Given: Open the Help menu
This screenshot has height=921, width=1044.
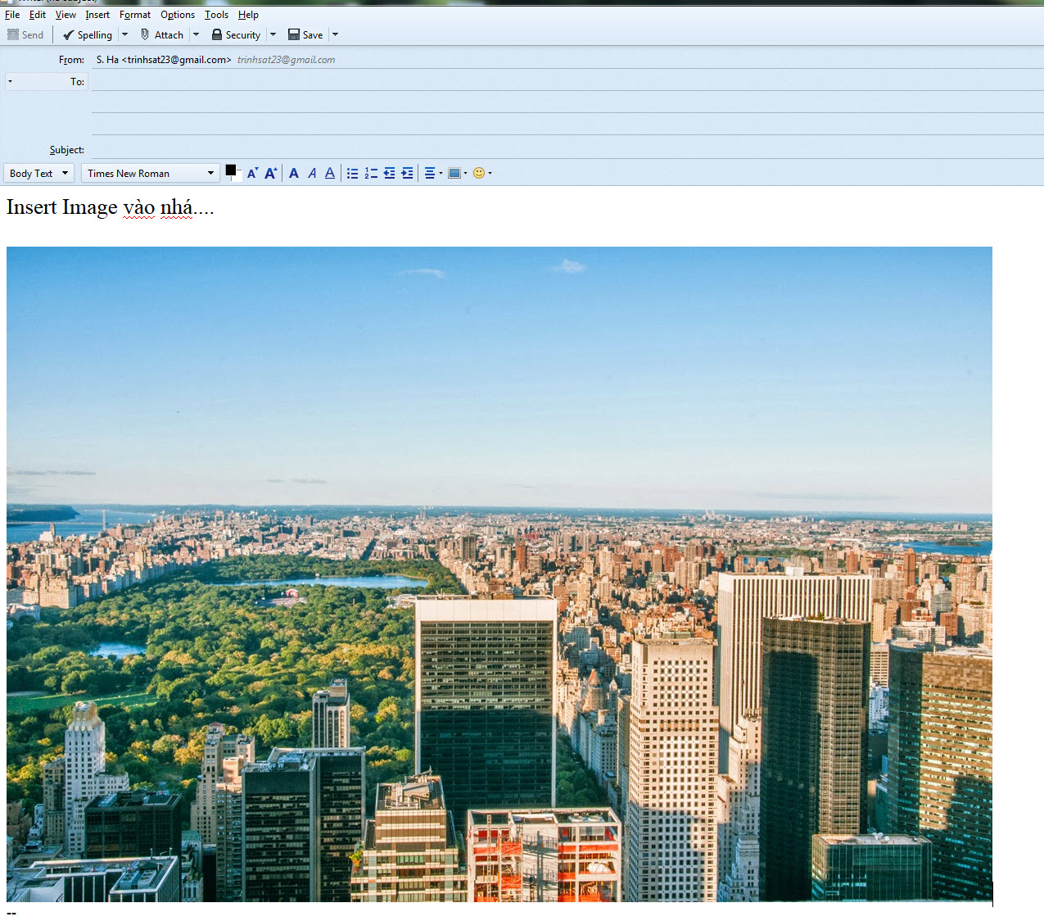Looking at the screenshot, I should tap(248, 15).
